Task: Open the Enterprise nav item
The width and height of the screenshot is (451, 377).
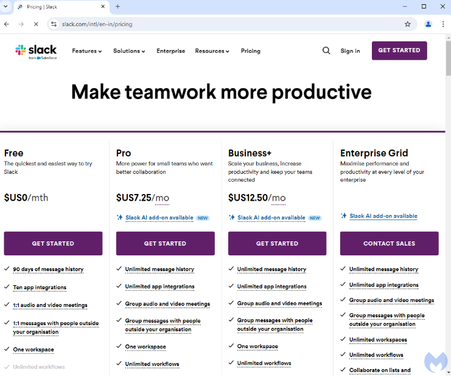Action: pyautogui.click(x=171, y=51)
